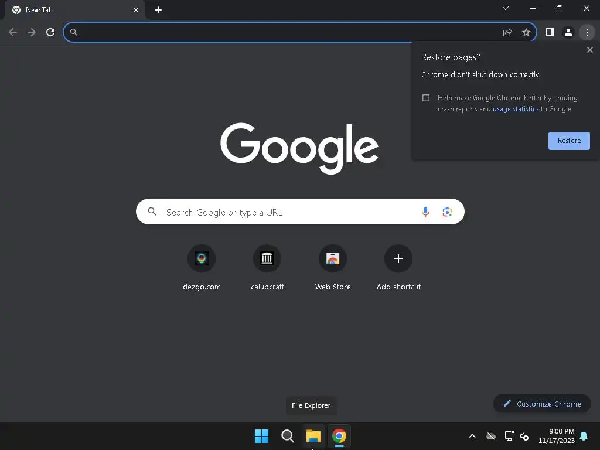Open the calubcraft shortcut
Viewport: 600px width, 450px height.
coord(267,268)
